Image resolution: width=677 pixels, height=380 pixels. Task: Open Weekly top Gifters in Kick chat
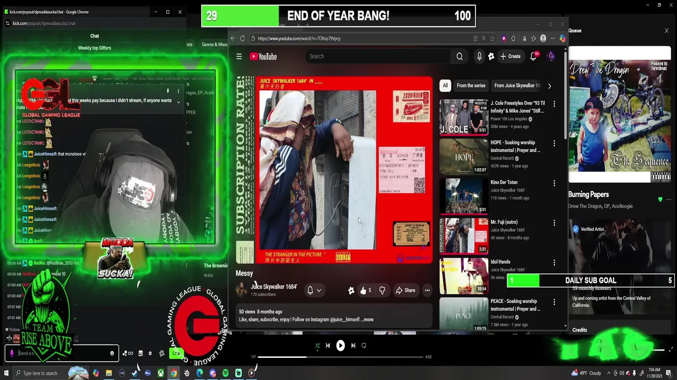pyautogui.click(x=95, y=48)
